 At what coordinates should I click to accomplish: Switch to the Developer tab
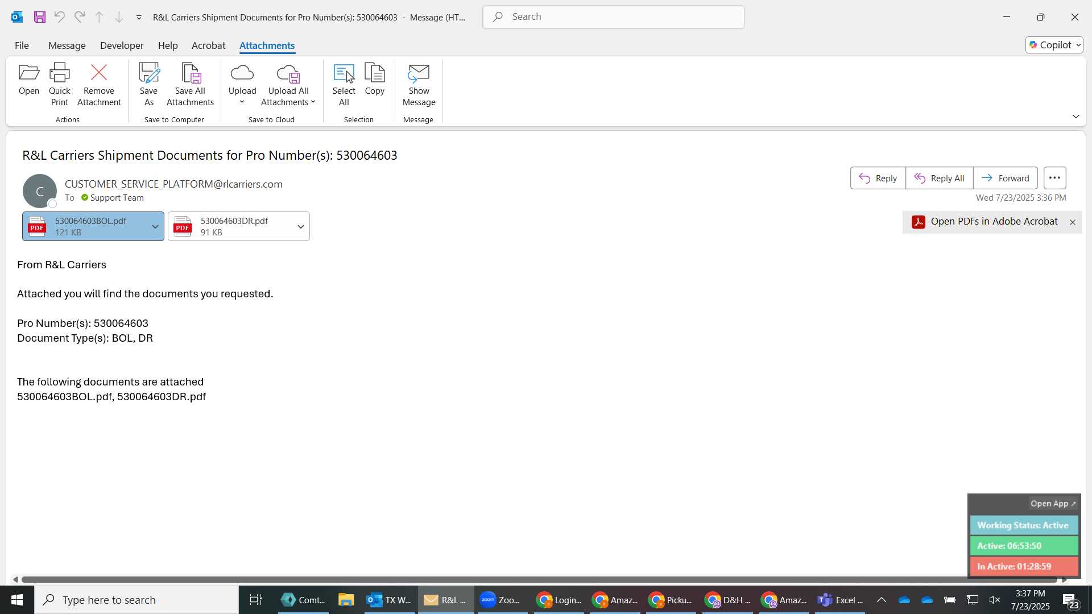click(122, 45)
